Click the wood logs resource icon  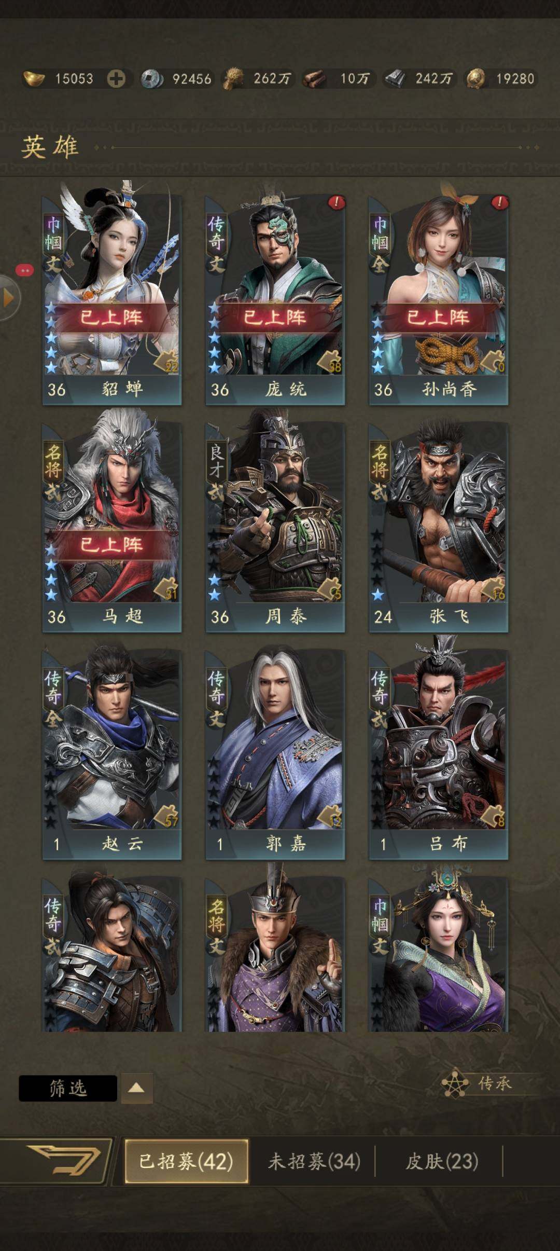[314, 79]
